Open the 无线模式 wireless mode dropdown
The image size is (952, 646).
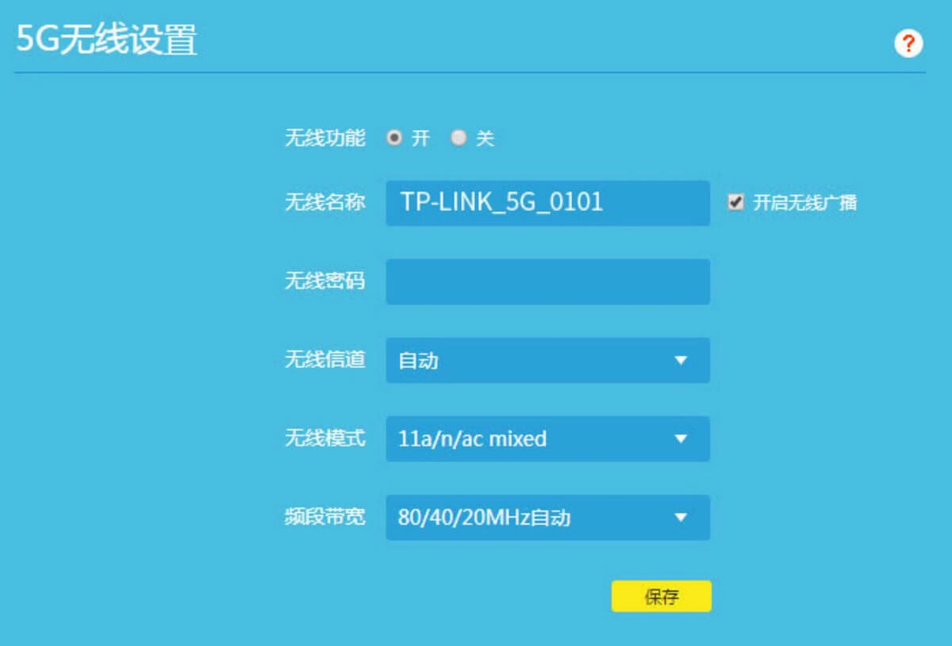pyautogui.click(x=547, y=439)
